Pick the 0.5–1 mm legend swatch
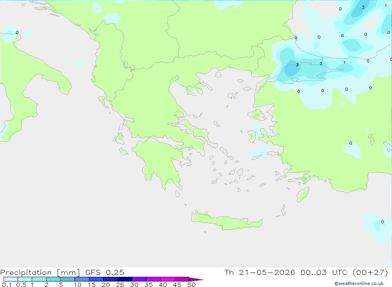Image resolution: width=392 pixels, height=287 pixels. [x=25, y=279]
